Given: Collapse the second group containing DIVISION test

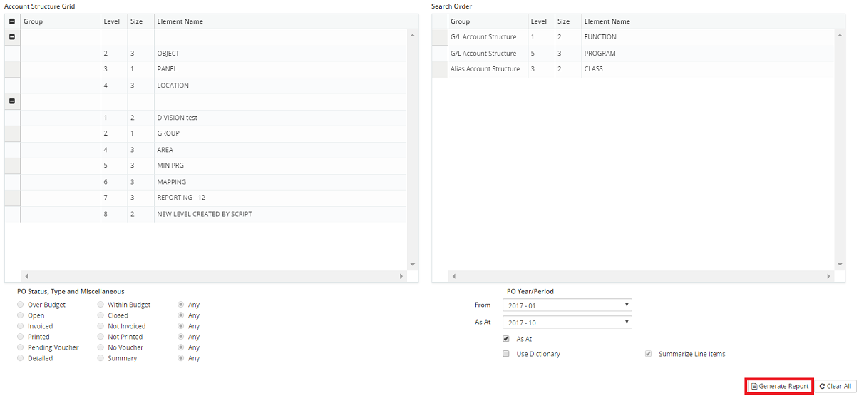Looking at the screenshot, I should 12,101.
